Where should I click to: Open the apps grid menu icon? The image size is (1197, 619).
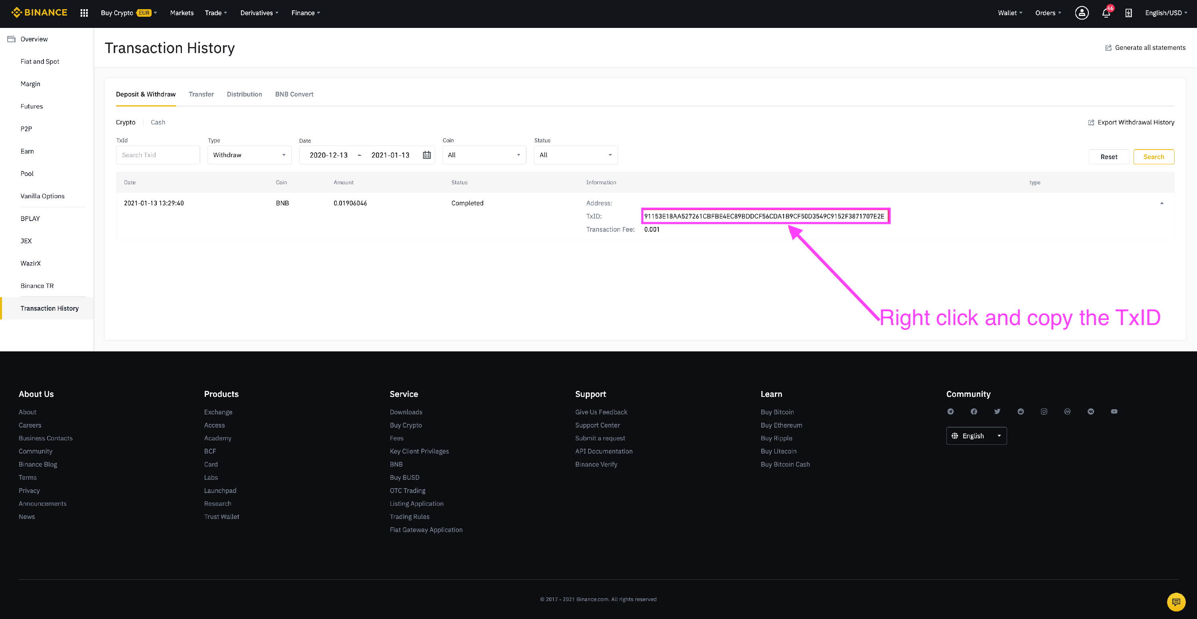click(x=84, y=13)
